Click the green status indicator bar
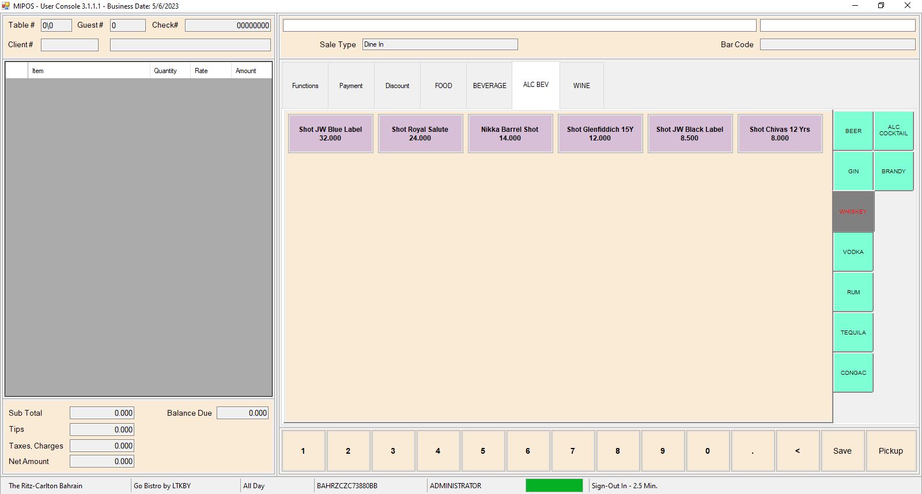922x494 pixels. tap(554, 485)
